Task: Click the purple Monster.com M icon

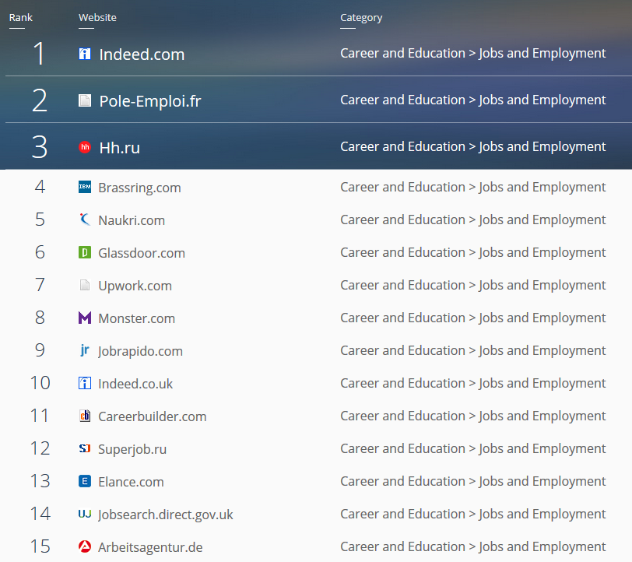Action: (85, 318)
